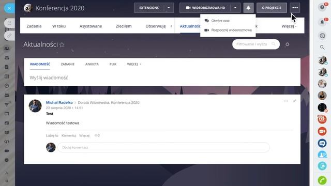331x186 pixels.
Task: Click the green phone call button
Action: click(322, 180)
